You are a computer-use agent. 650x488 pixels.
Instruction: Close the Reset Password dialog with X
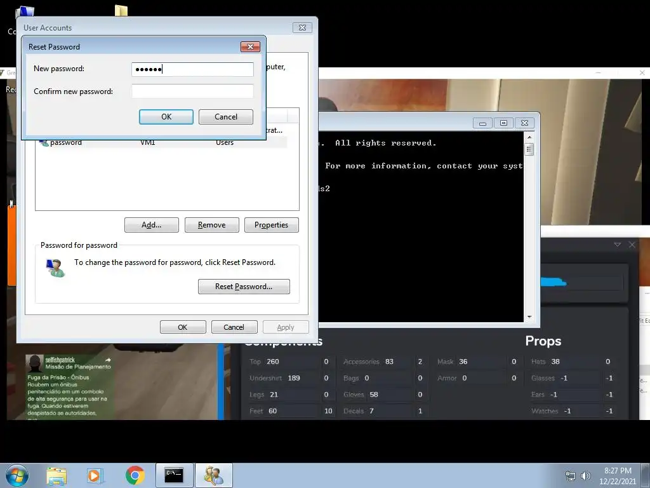[250, 46]
